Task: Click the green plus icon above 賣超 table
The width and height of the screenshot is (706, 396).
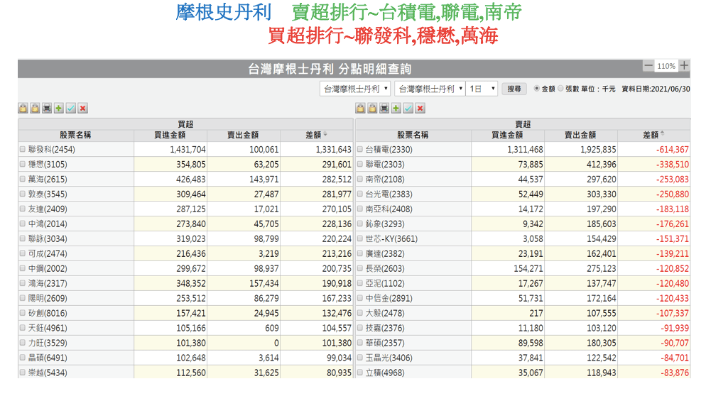Action: 396,108
